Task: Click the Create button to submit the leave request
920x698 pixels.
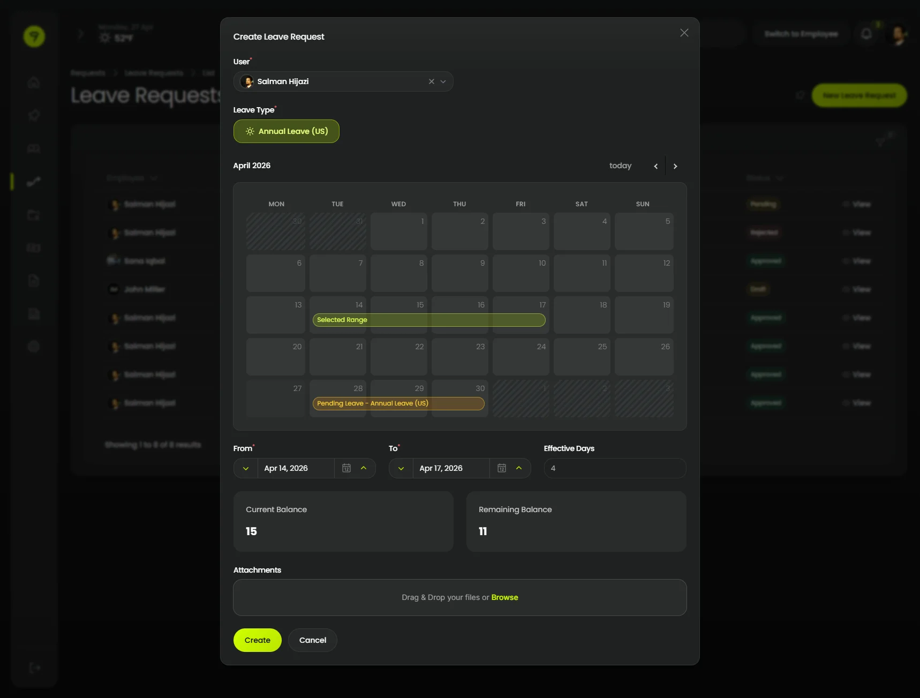Action: [x=257, y=640]
